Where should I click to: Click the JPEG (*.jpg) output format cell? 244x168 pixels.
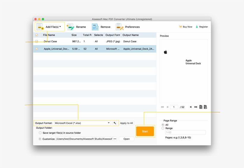tap(113, 41)
